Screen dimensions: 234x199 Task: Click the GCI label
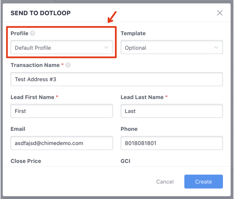pos(125,161)
